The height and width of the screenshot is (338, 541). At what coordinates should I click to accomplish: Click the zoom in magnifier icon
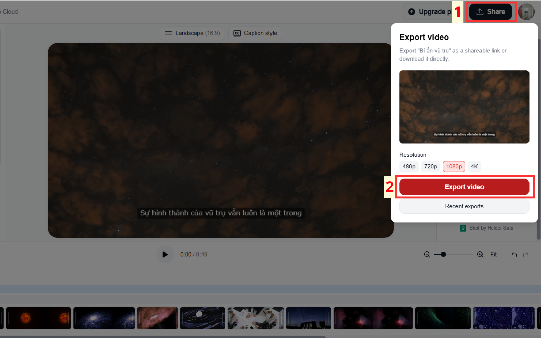click(480, 255)
